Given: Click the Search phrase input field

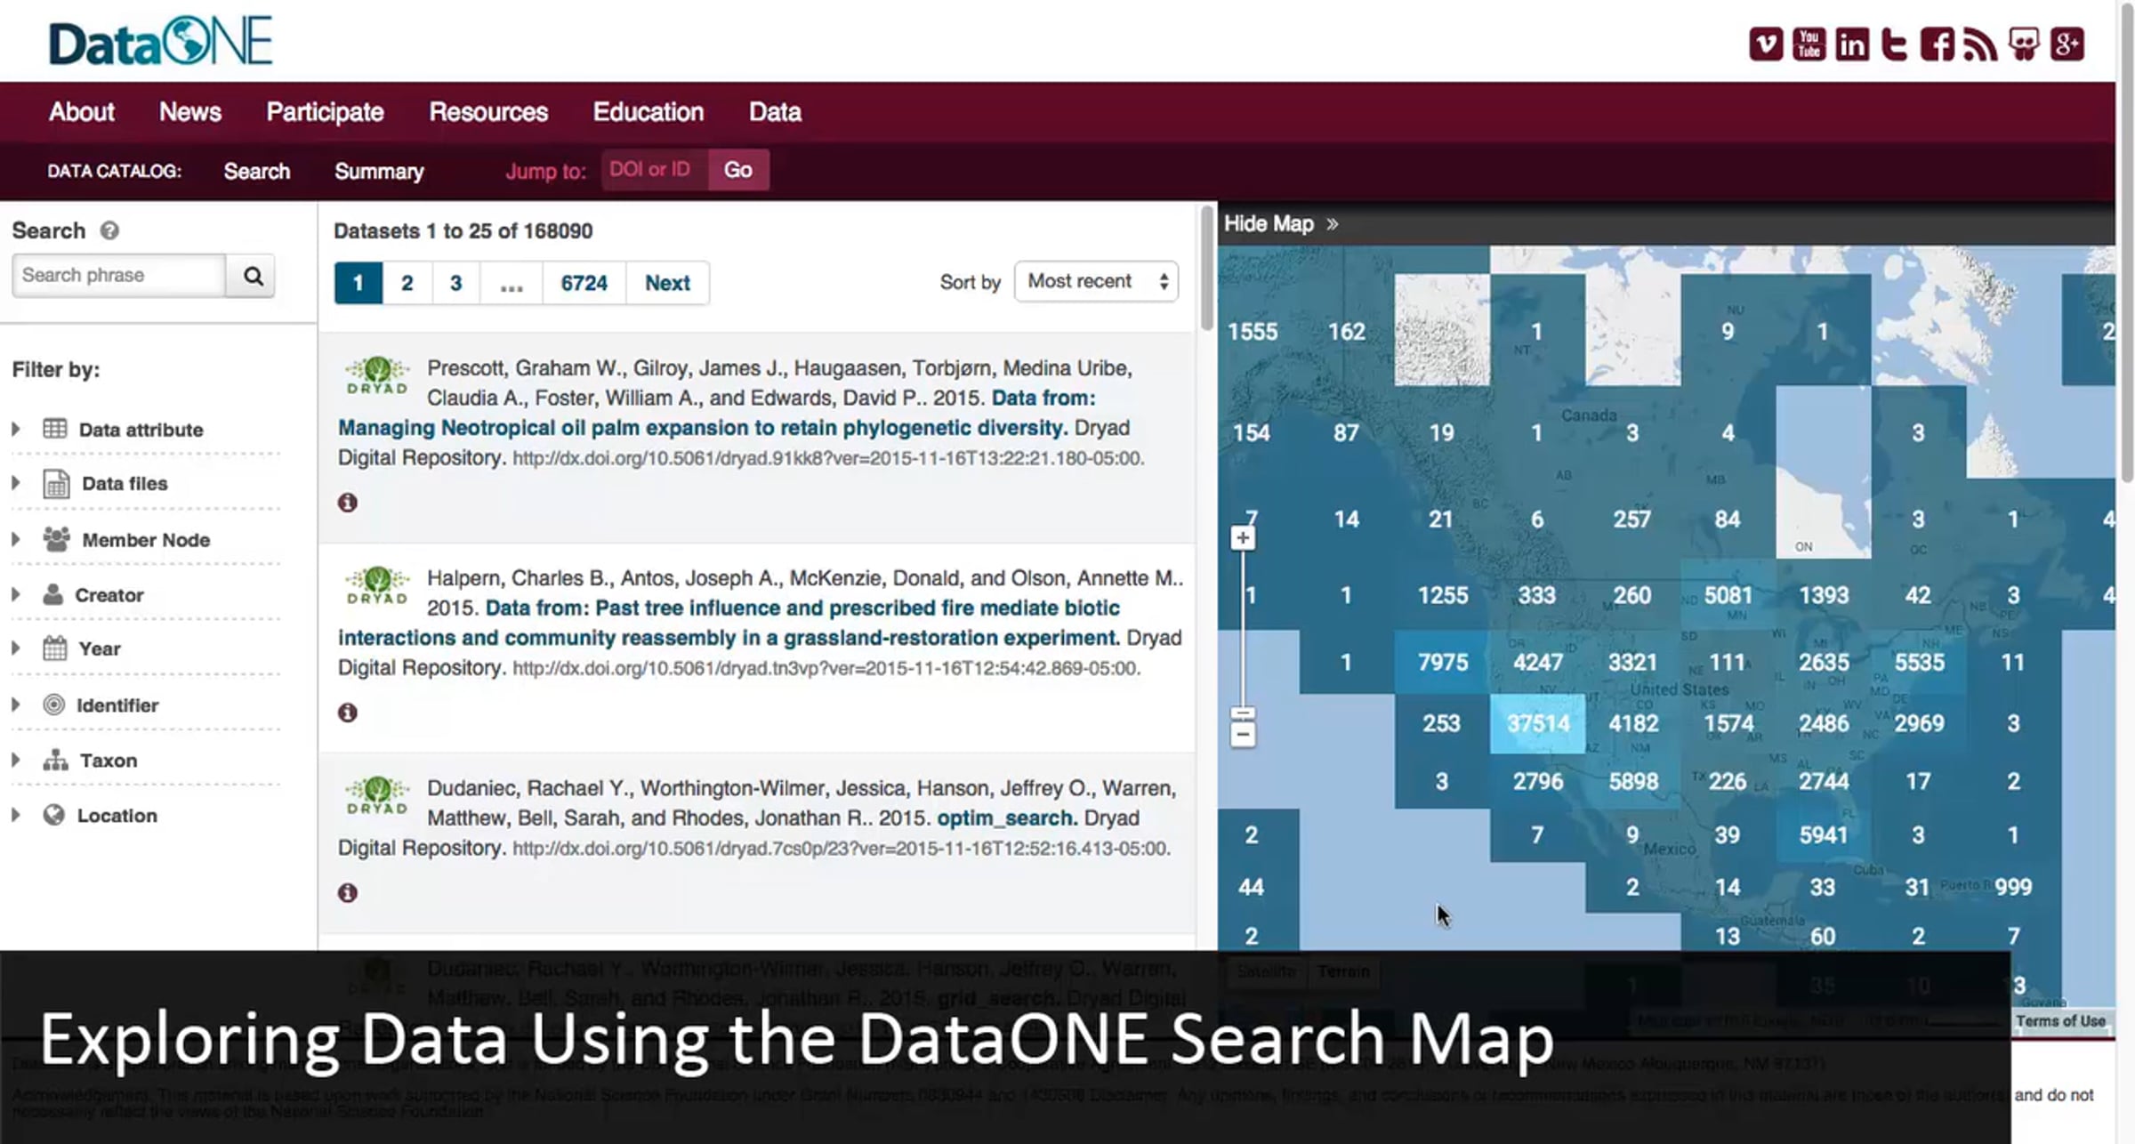Looking at the screenshot, I should [x=118, y=276].
